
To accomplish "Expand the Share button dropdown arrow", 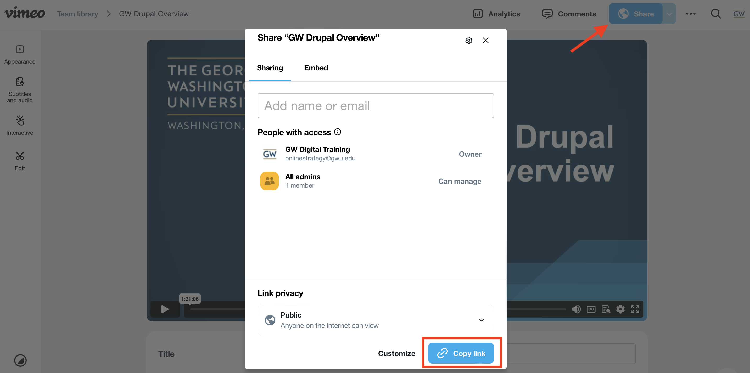I will pyautogui.click(x=669, y=14).
